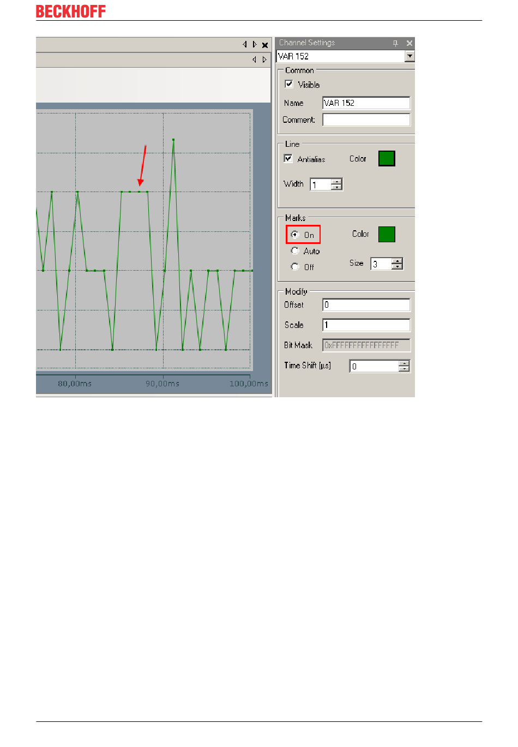
Task: Select Marks Off radio button
Action: click(295, 266)
